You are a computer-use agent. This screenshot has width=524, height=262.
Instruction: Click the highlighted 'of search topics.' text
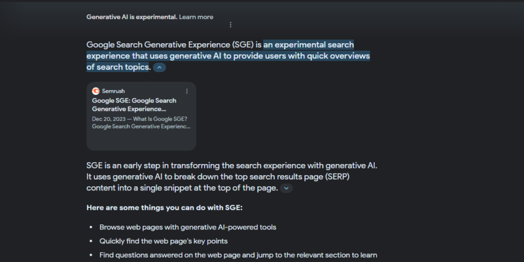118,67
